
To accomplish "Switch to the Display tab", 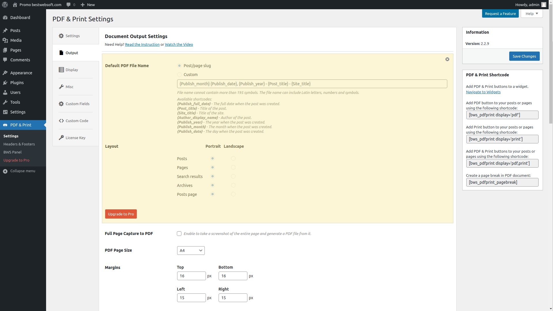I will (x=71, y=69).
